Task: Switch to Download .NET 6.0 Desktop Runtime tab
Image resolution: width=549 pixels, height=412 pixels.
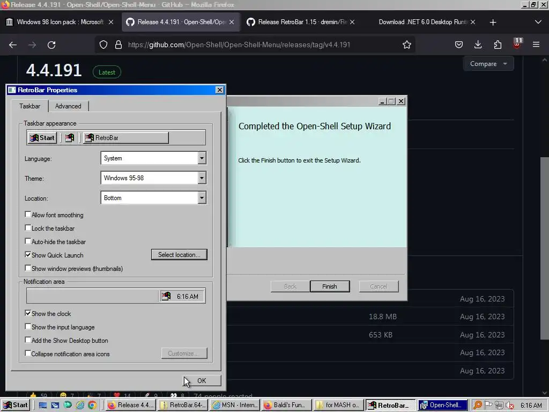Action: (423, 22)
